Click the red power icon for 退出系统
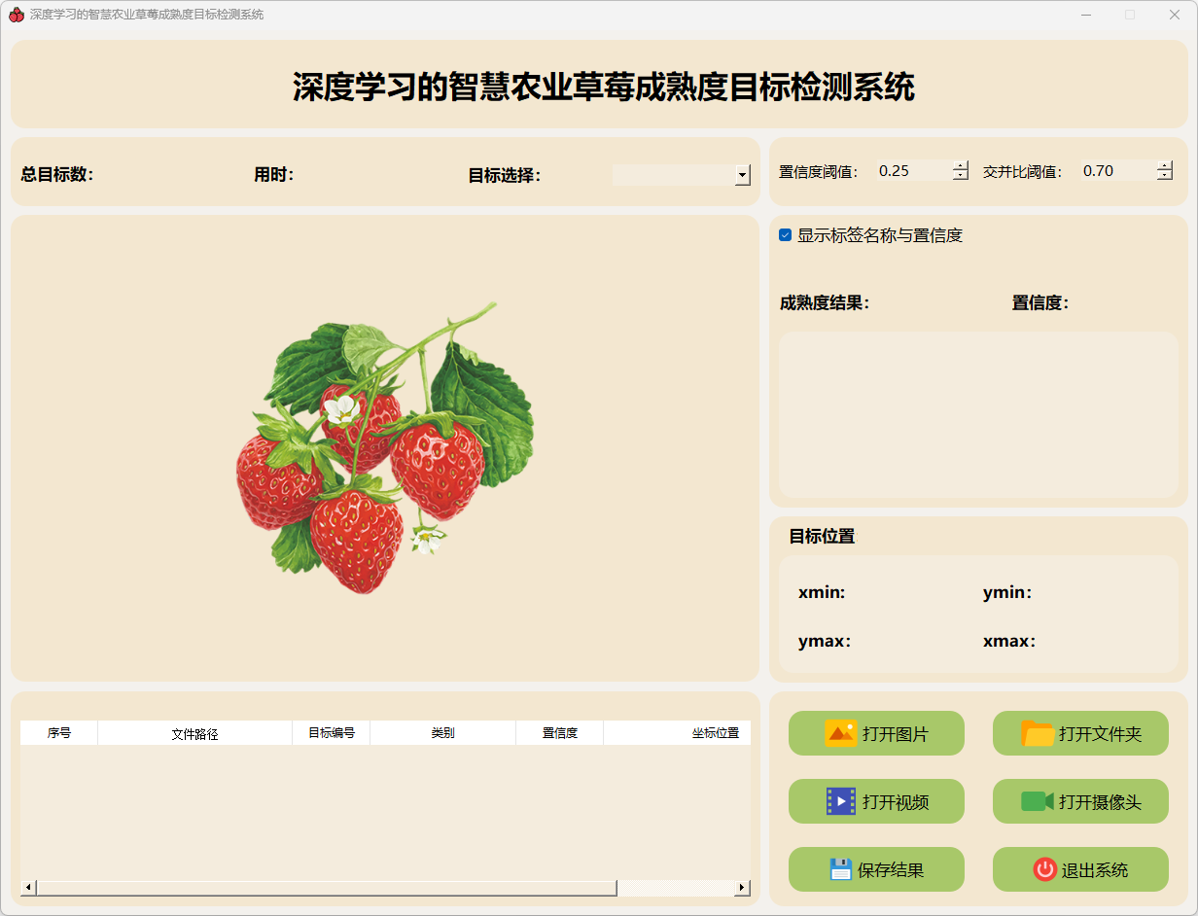The width and height of the screenshot is (1198, 916). 1044,869
